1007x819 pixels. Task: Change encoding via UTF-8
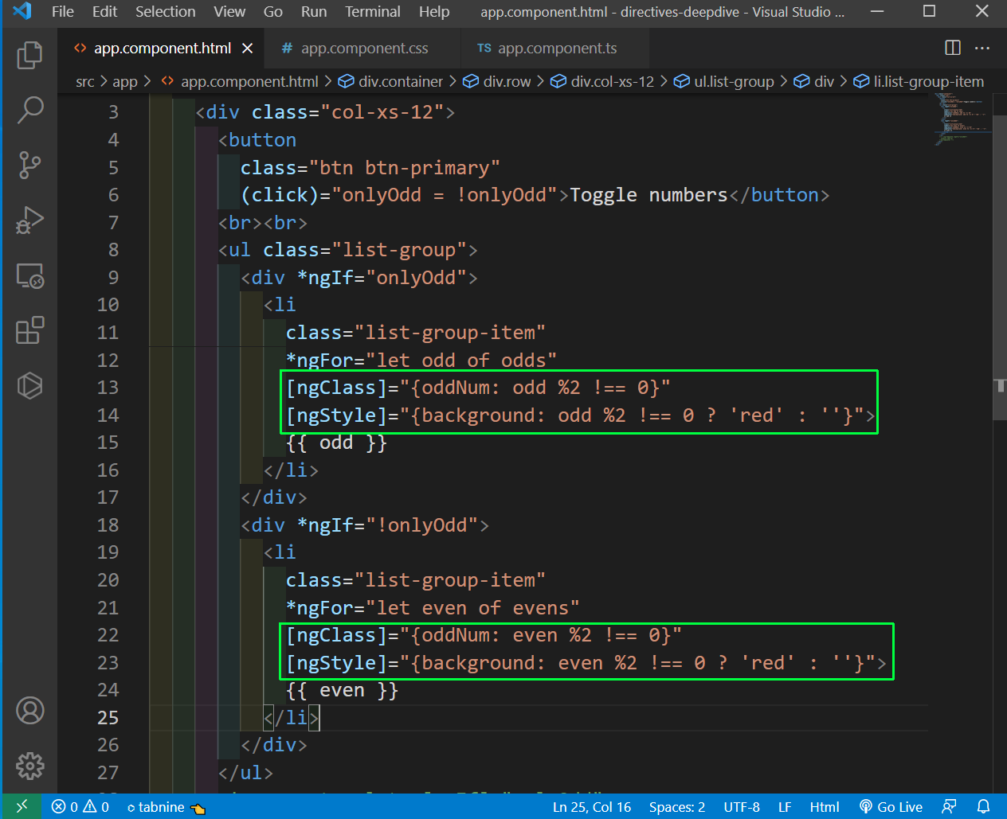pyautogui.click(x=742, y=806)
